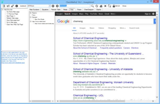The image size is (160, 104).
Task: Select New Sub Node in bookmarks tree
Action: pyautogui.click(x=39, y=19)
